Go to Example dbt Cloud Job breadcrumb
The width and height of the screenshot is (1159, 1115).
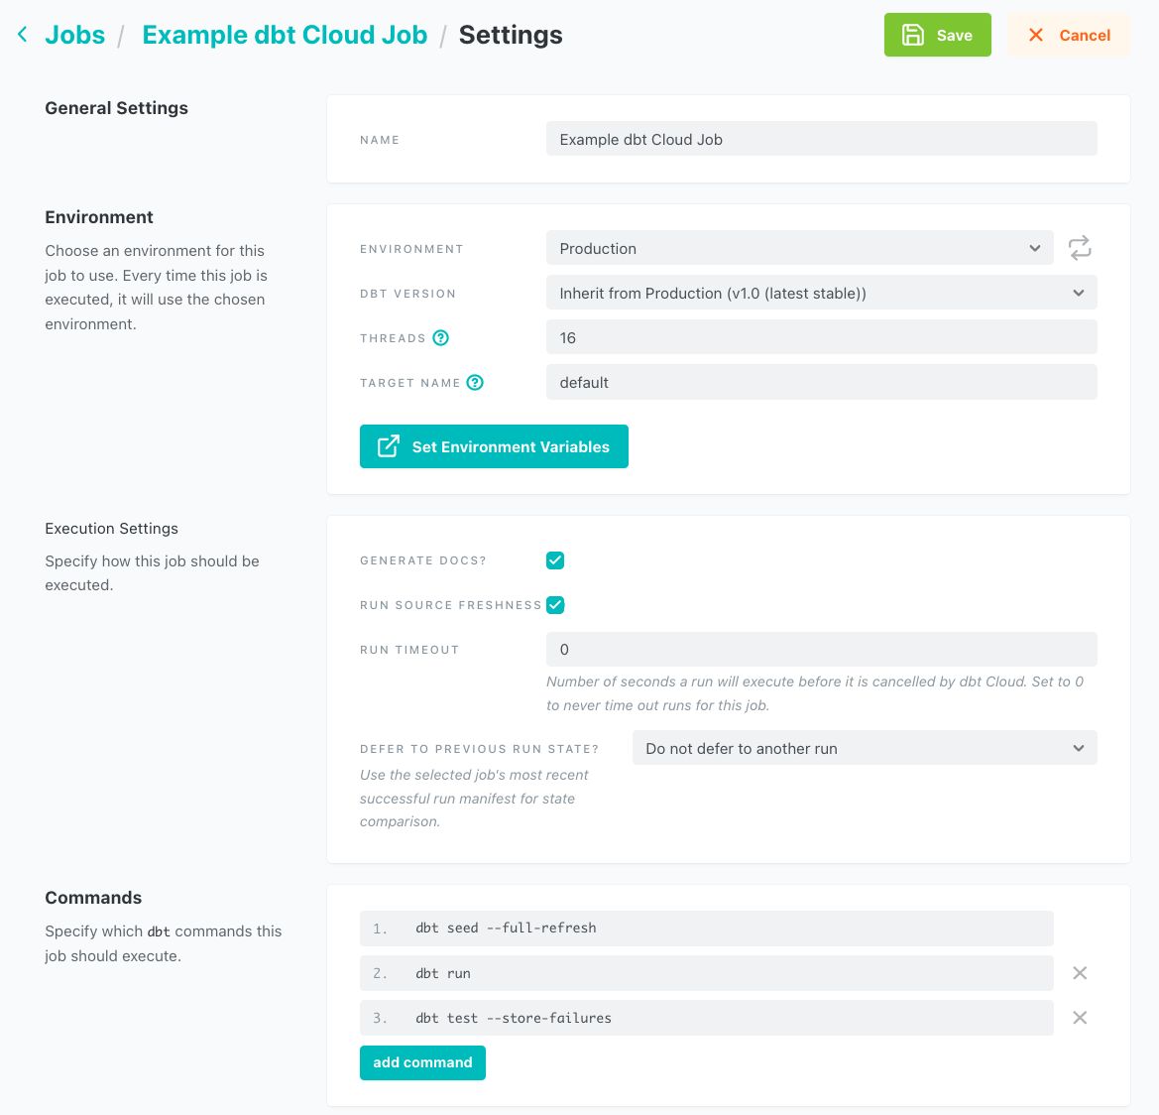[285, 35]
